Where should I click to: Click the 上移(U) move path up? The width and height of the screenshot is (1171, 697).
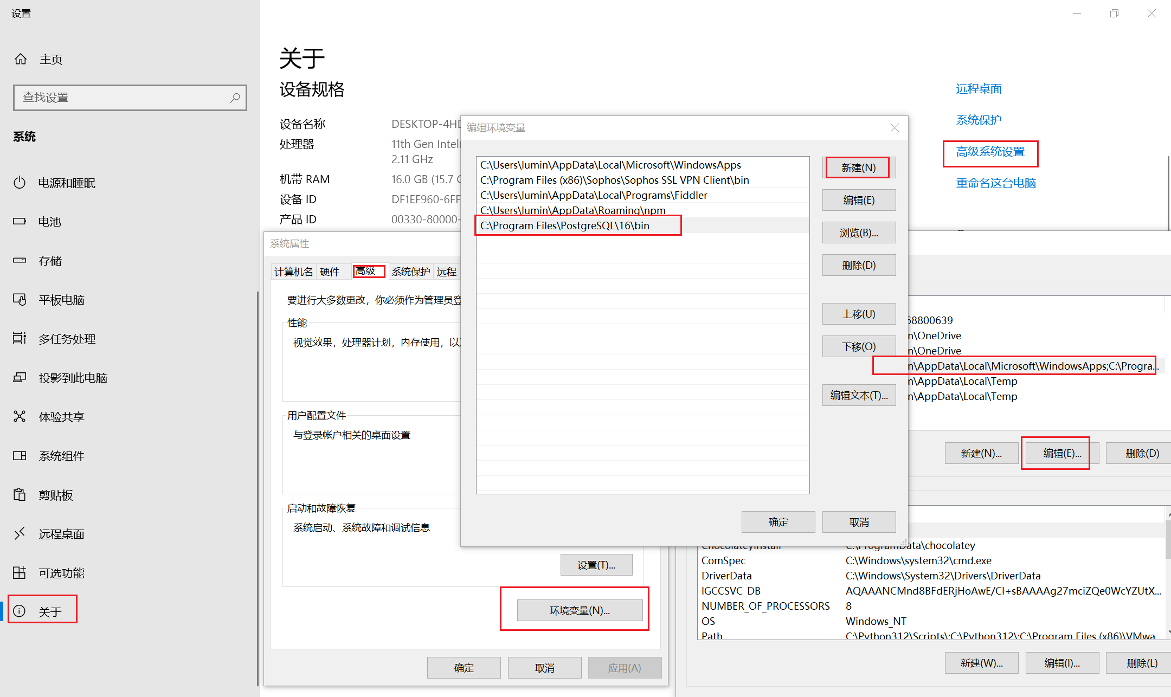point(859,314)
